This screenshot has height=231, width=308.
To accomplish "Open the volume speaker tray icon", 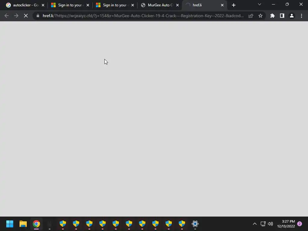I will coord(270,224).
